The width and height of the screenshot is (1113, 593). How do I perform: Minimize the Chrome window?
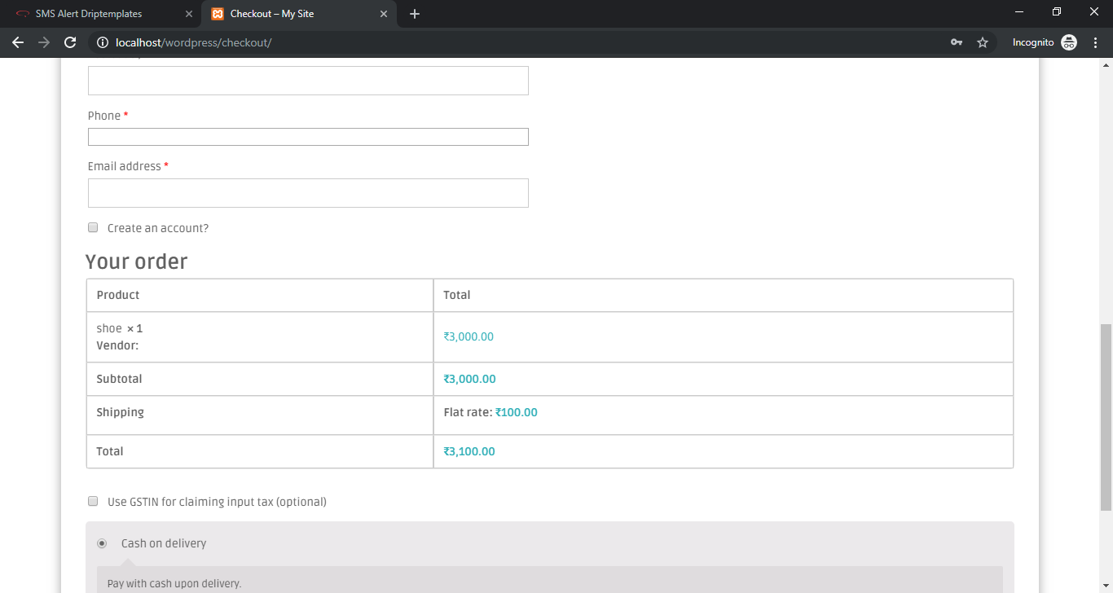click(1019, 12)
